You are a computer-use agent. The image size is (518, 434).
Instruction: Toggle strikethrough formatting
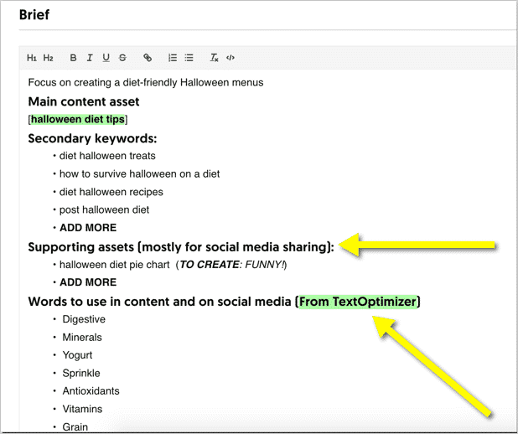(122, 58)
